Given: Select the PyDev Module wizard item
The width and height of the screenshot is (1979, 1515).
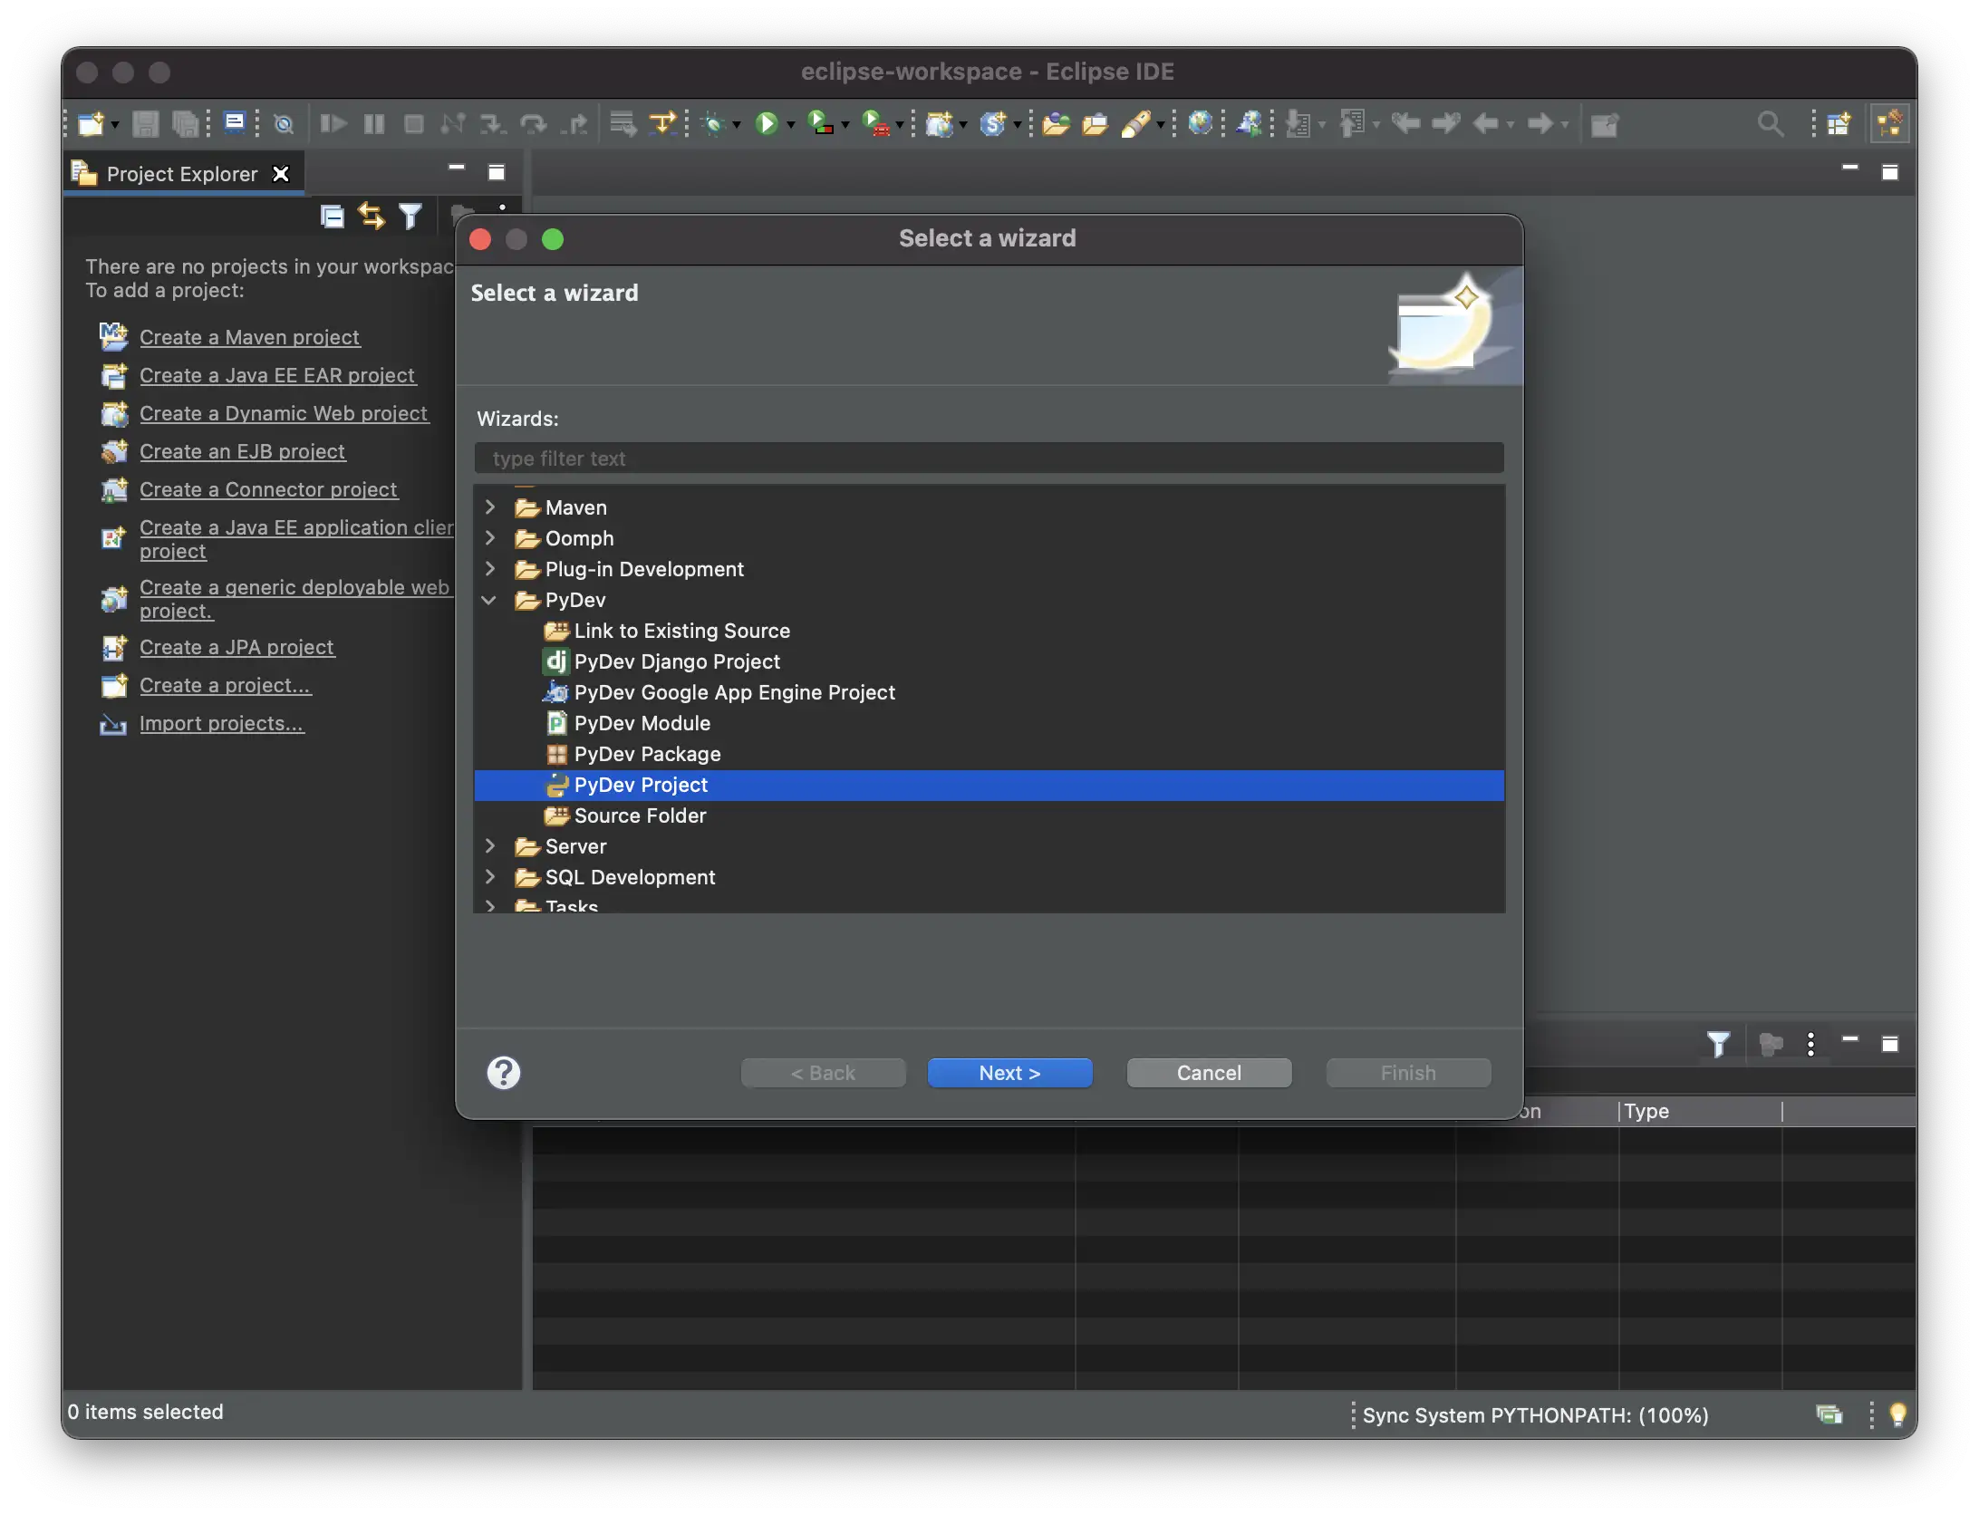Looking at the screenshot, I should tap(642, 723).
